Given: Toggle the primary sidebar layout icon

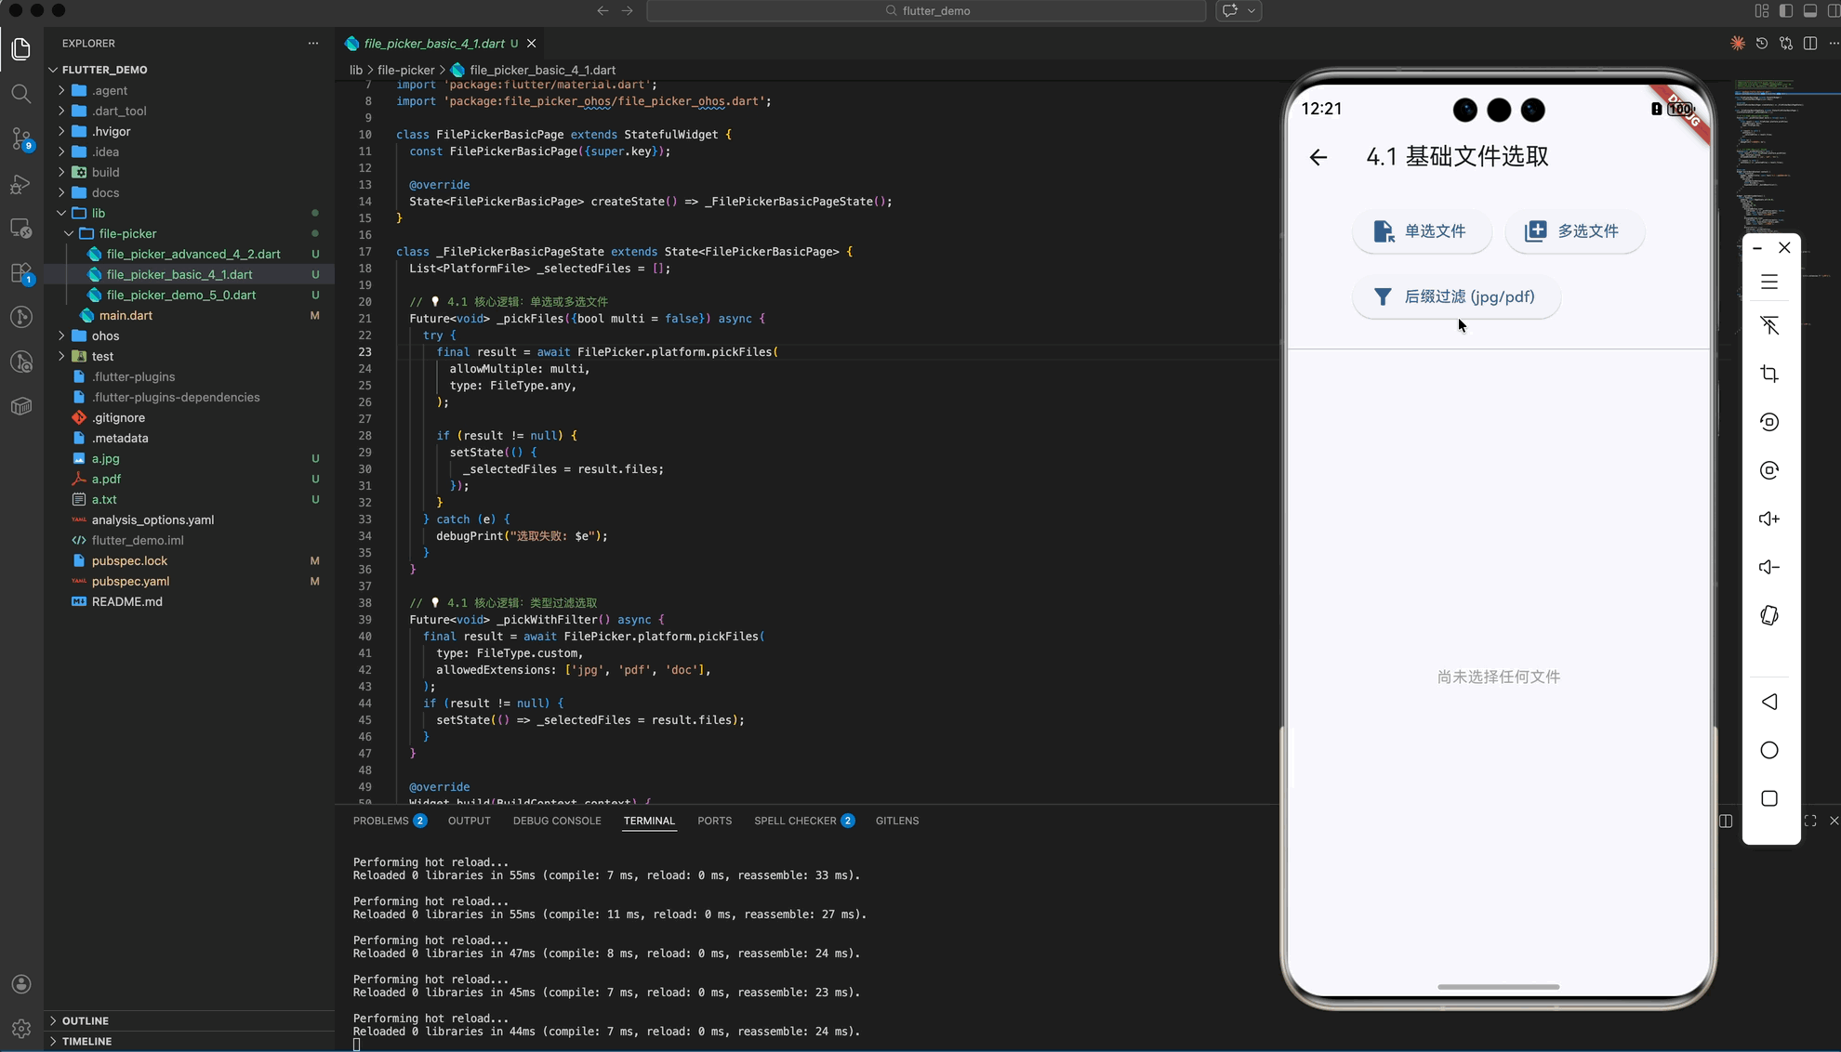Looking at the screenshot, I should [x=1786, y=11].
